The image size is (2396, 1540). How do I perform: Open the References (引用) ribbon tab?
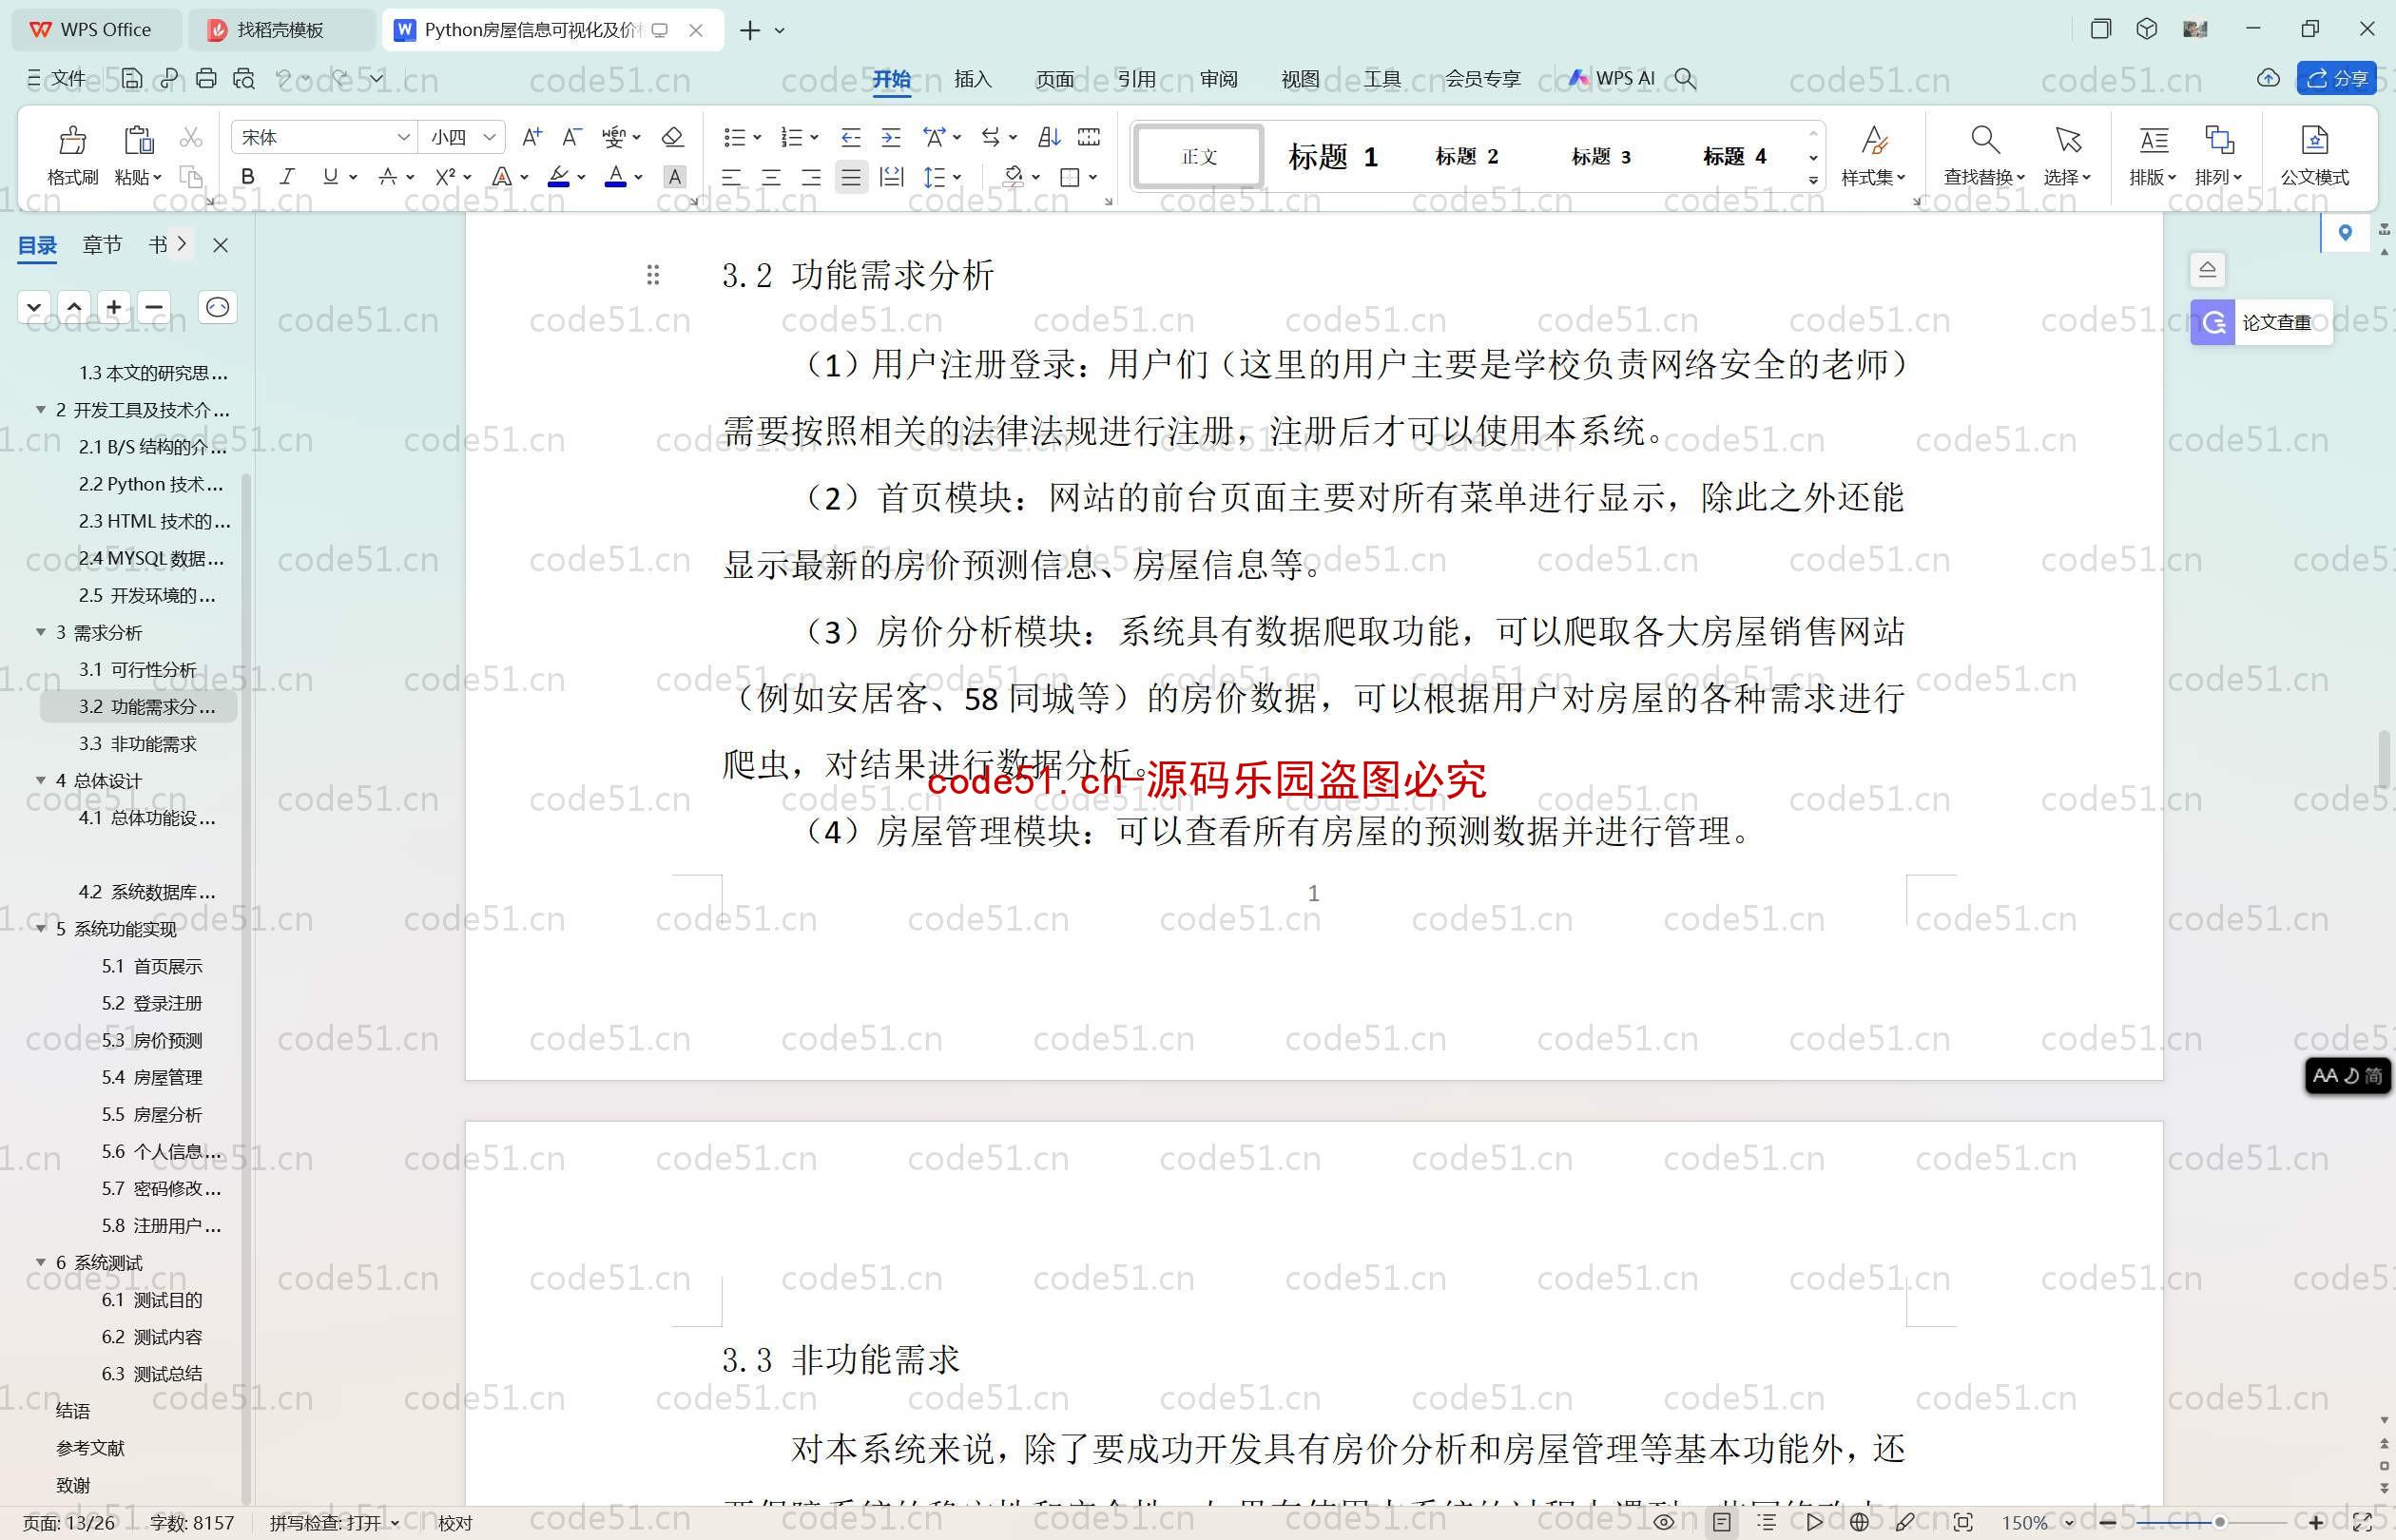[x=1136, y=79]
